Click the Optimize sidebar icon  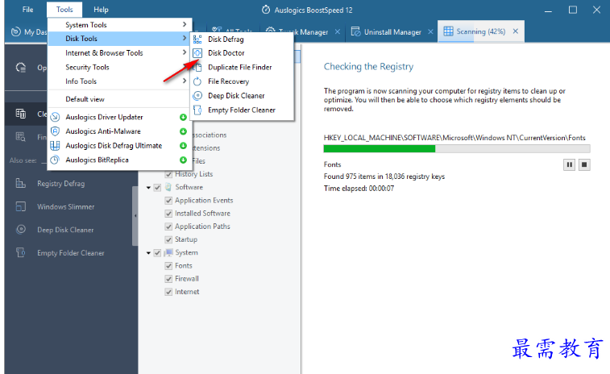click(21, 68)
